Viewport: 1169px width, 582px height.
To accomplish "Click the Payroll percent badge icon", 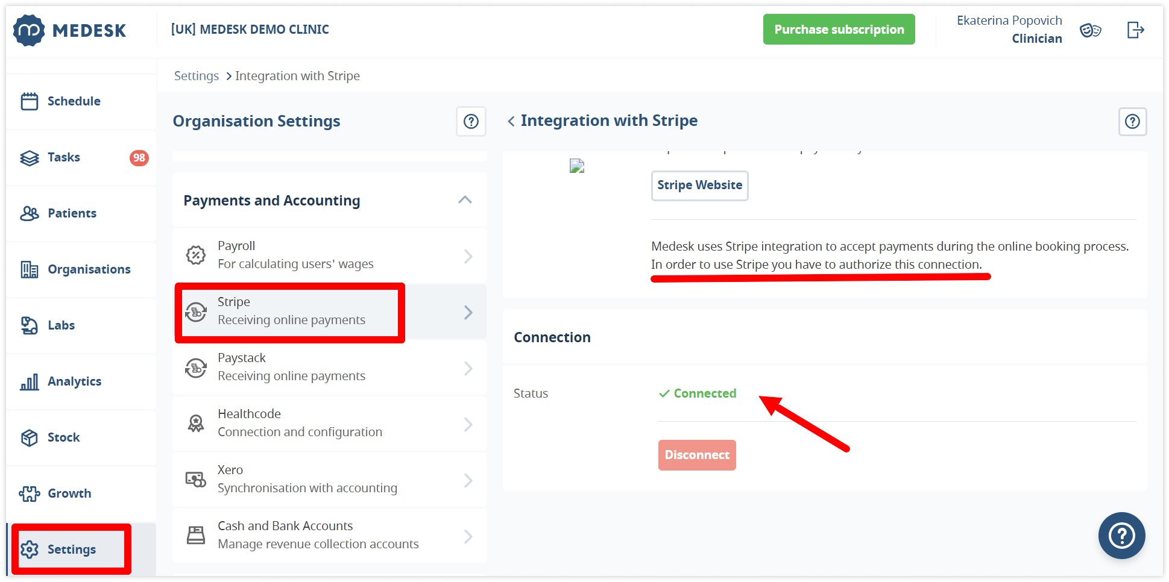I will (195, 255).
